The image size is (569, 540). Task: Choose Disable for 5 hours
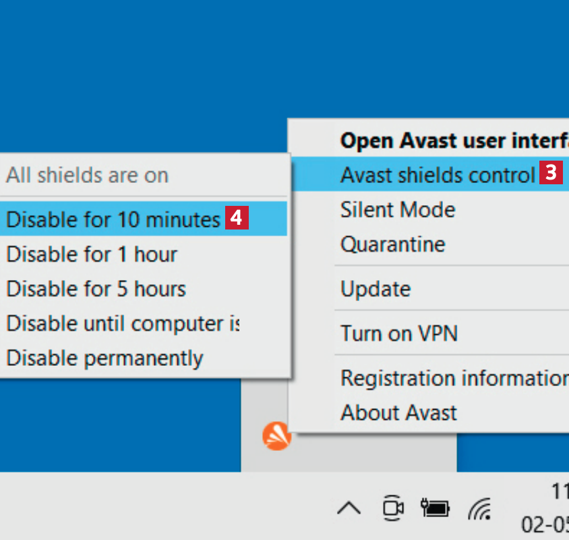coord(96,289)
